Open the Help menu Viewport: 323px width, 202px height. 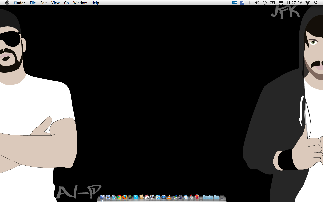(x=95, y=3)
